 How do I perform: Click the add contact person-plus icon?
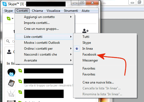click(x=85, y=31)
